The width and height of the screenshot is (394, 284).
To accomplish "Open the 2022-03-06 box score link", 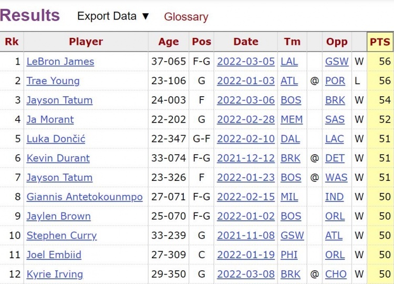I will pyautogui.click(x=246, y=100).
